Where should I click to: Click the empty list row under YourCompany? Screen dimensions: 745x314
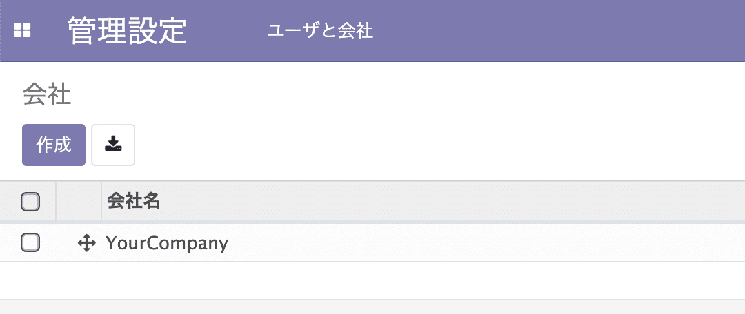point(372,280)
